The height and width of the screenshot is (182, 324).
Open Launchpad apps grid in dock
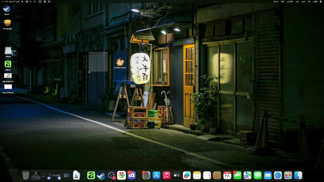coord(288,175)
